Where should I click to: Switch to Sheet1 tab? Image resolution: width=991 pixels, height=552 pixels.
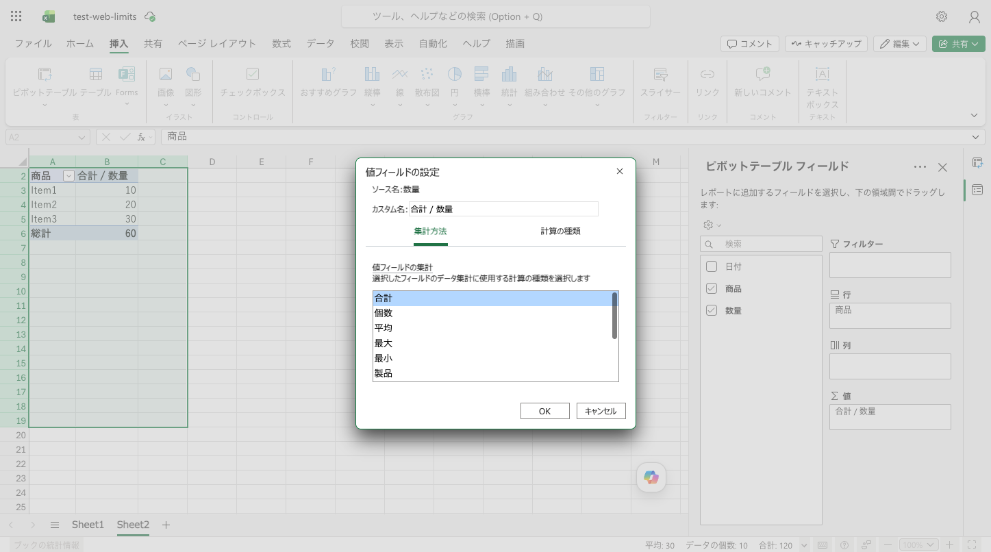click(88, 525)
